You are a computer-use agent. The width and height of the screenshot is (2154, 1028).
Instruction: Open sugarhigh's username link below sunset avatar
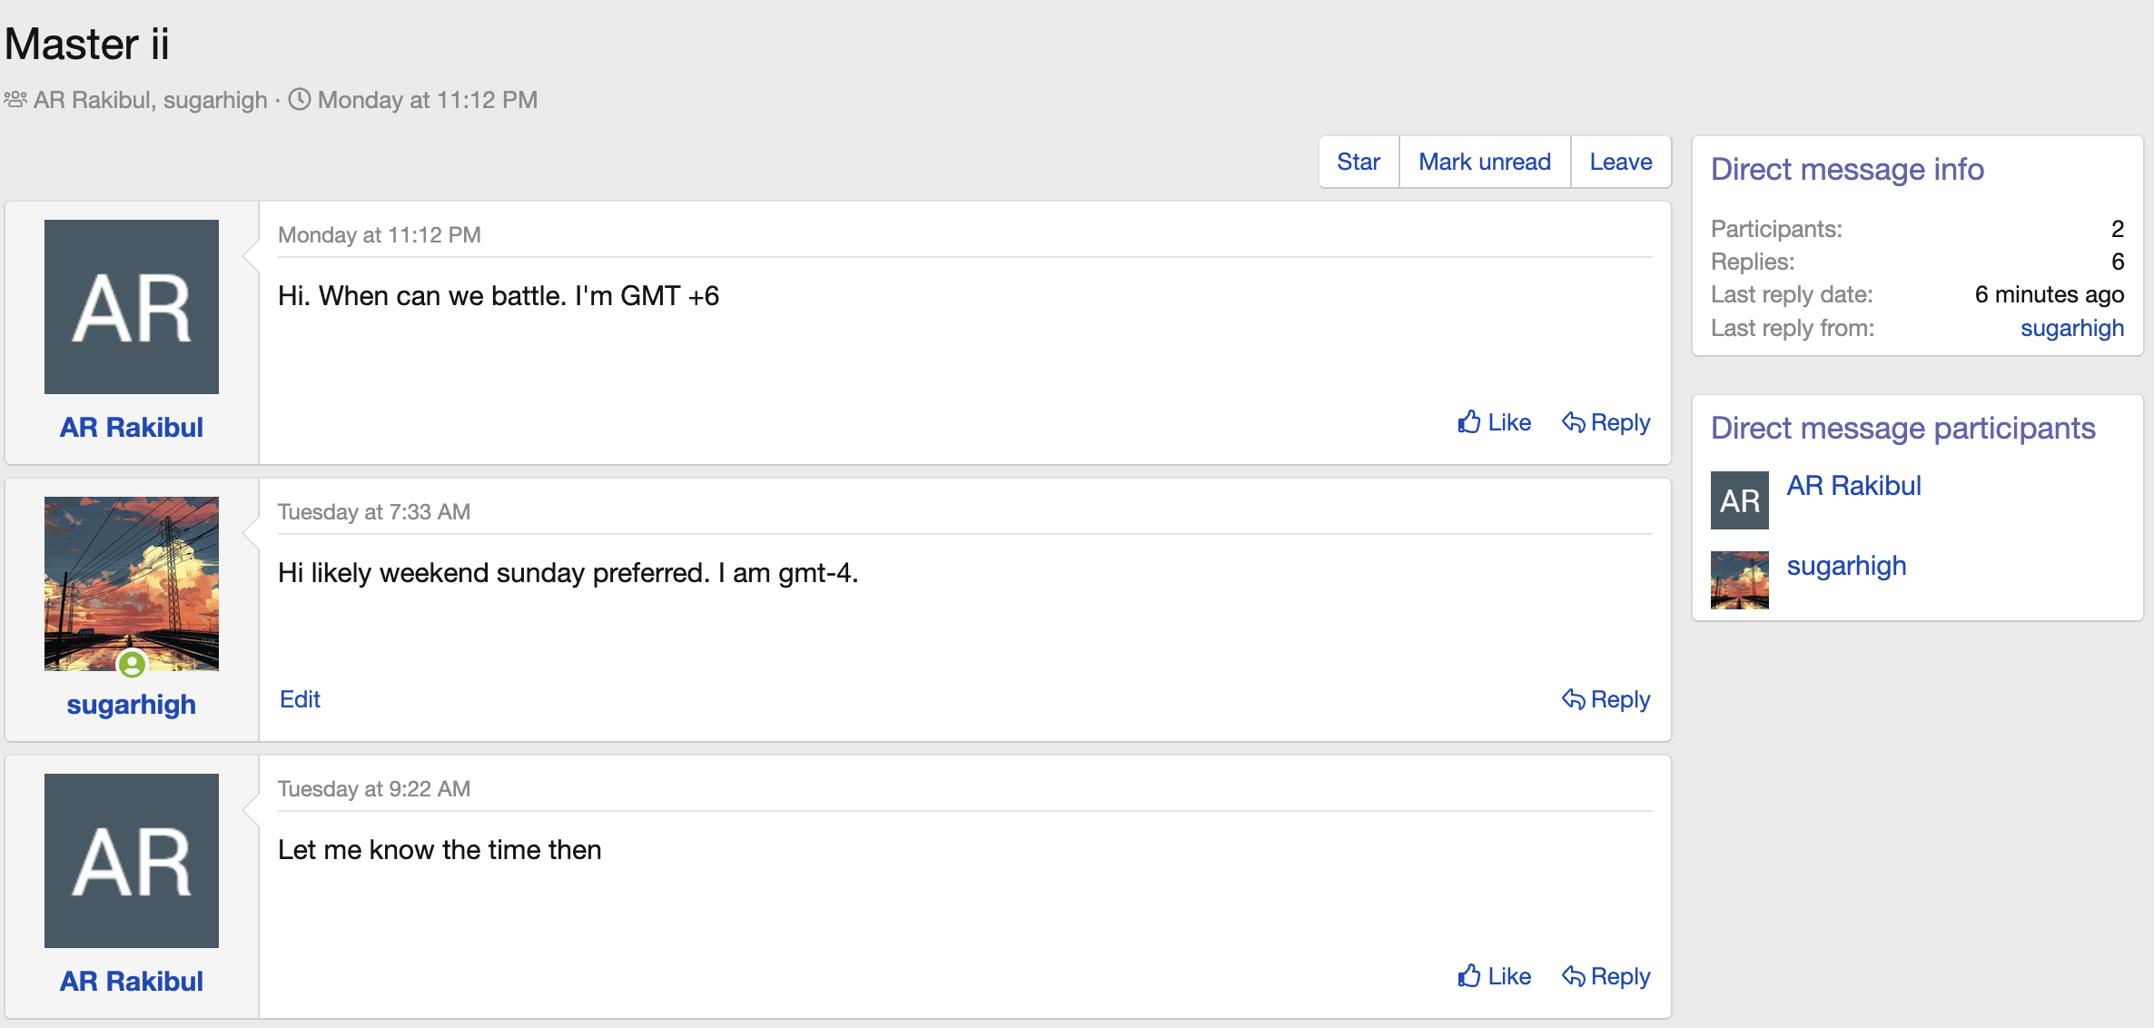click(131, 705)
